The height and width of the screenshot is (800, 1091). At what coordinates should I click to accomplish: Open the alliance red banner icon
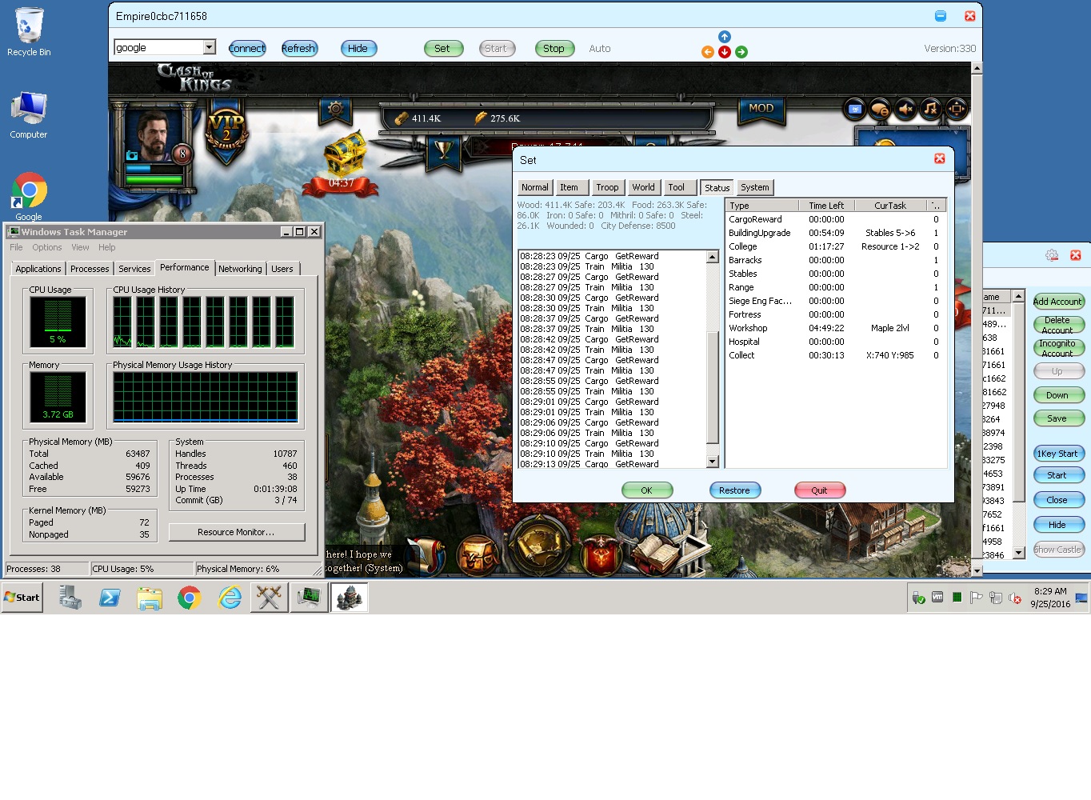[601, 555]
